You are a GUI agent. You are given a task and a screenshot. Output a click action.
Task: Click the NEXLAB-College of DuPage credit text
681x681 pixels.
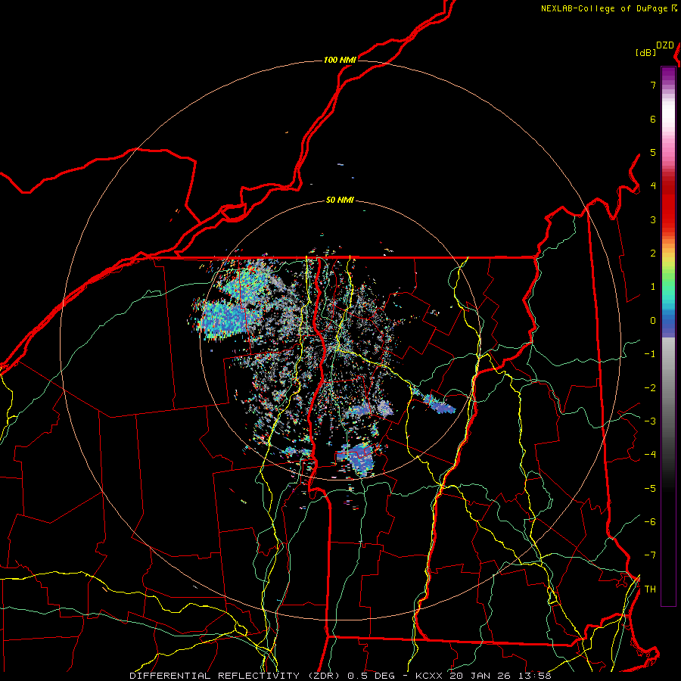(x=605, y=8)
